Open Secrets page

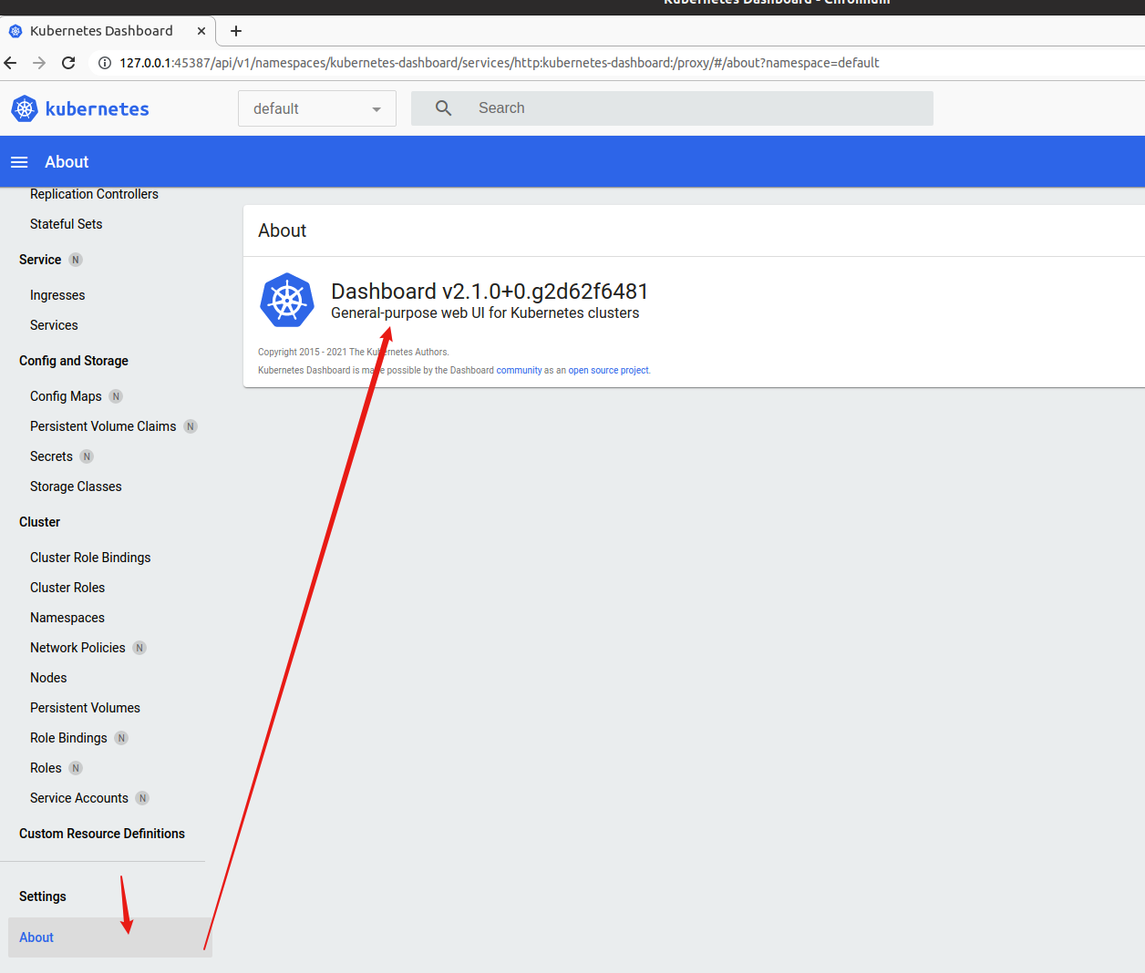pyautogui.click(x=51, y=456)
